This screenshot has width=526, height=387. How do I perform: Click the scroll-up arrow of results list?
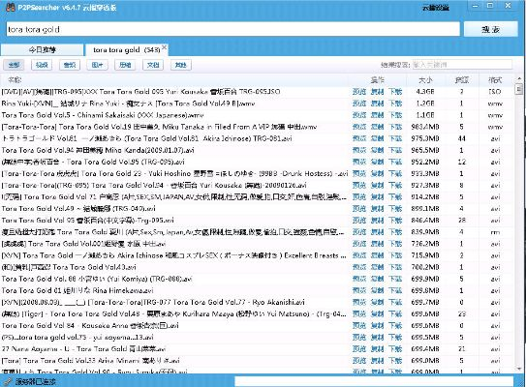pos(519,78)
